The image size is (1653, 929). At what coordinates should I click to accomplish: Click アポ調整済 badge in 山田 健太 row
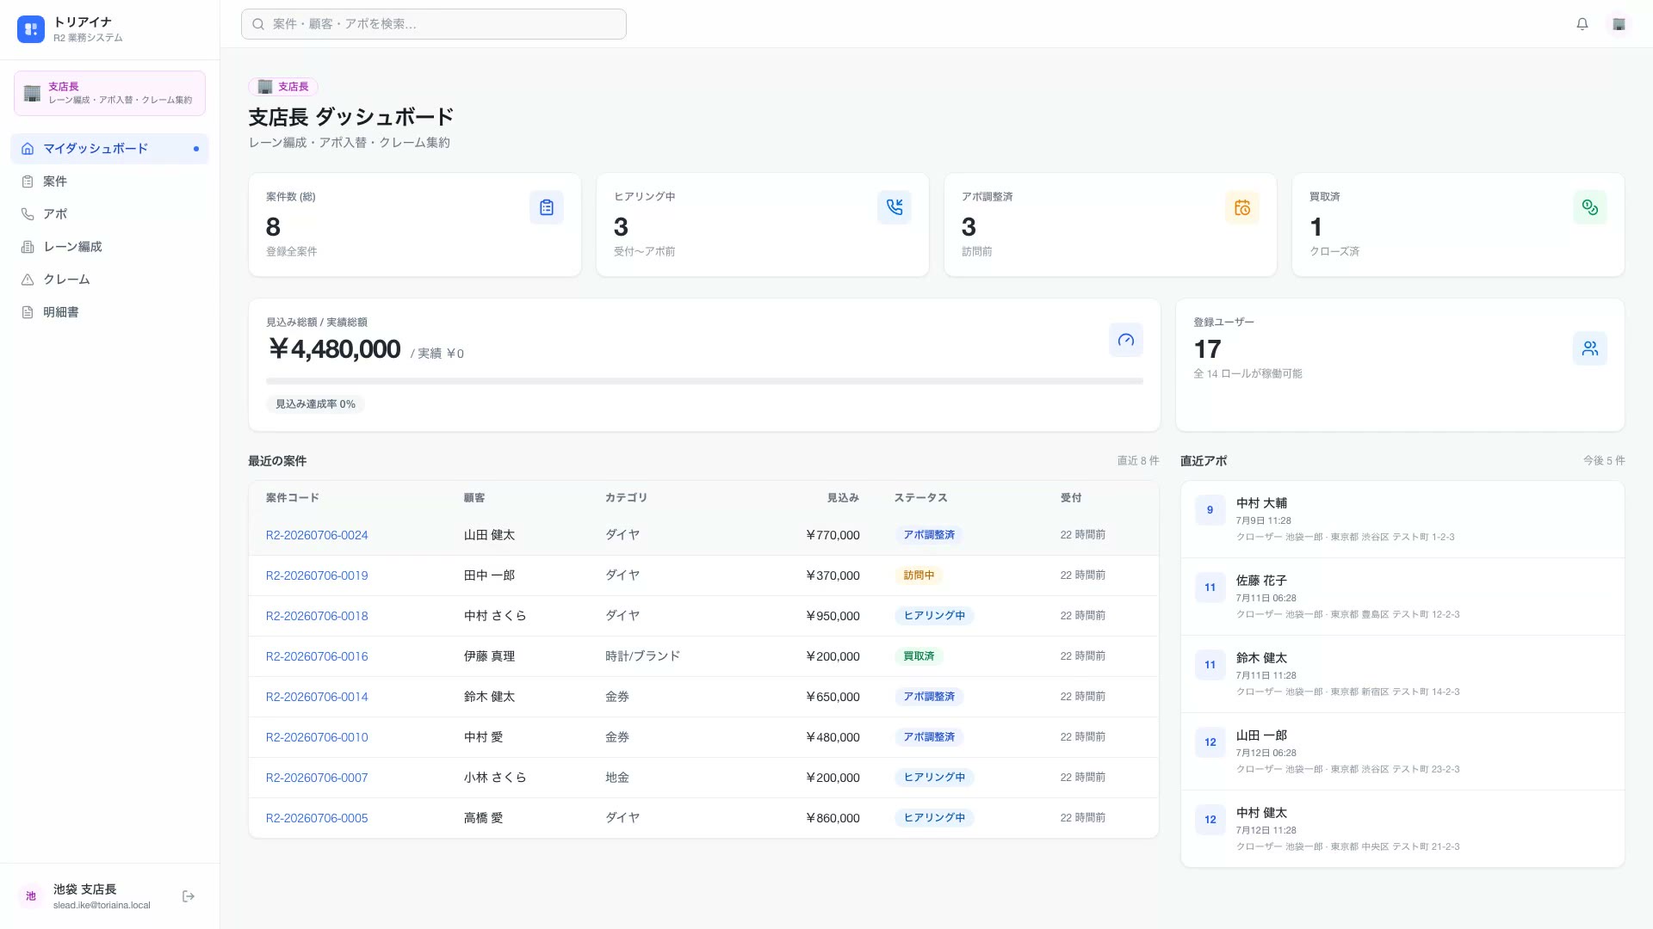coord(929,535)
